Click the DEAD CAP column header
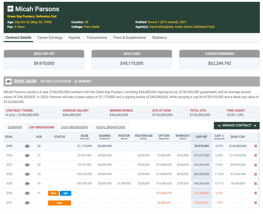This screenshot has width=263, height=214. [238, 137]
